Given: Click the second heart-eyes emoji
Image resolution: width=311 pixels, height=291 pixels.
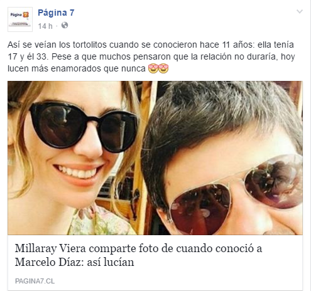Looking at the screenshot, I should (x=163, y=68).
